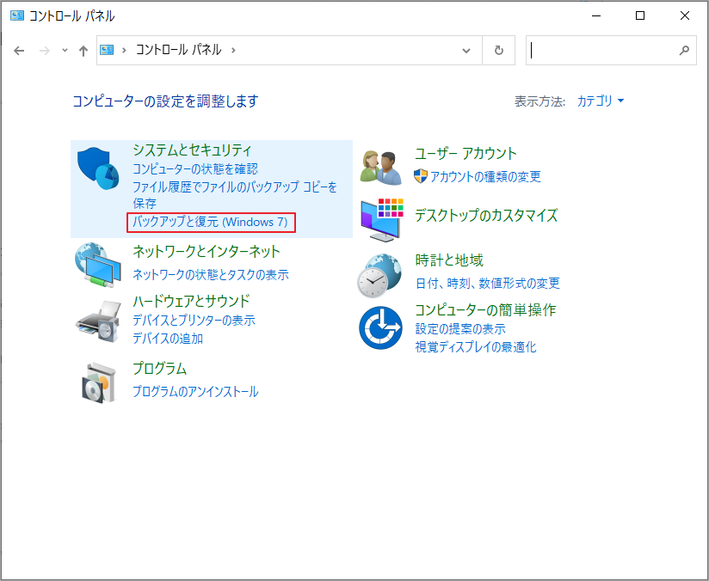Open ユーザー アカウント category
The image size is (709, 581).
click(x=465, y=154)
